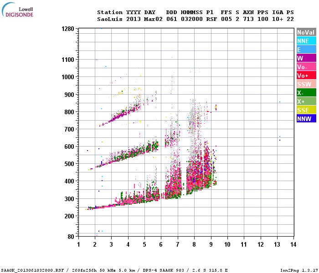
Task: Click the PS value 22
Action: click(x=290, y=19)
